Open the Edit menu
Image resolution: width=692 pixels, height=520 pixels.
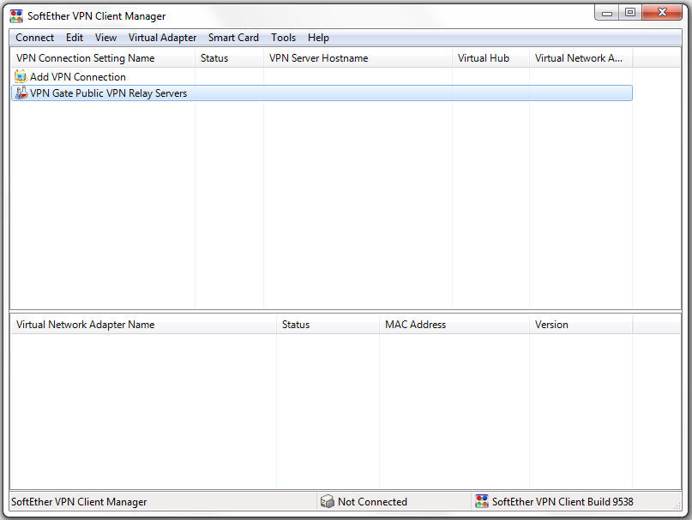[x=74, y=38]
